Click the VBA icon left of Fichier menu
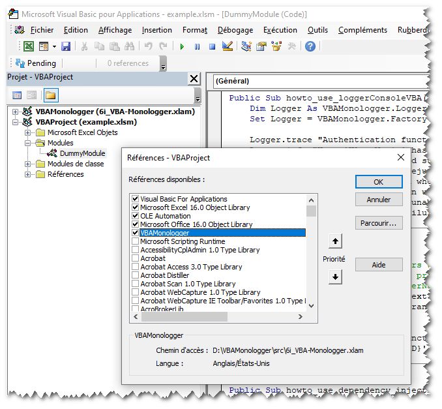 click(20, 30)
